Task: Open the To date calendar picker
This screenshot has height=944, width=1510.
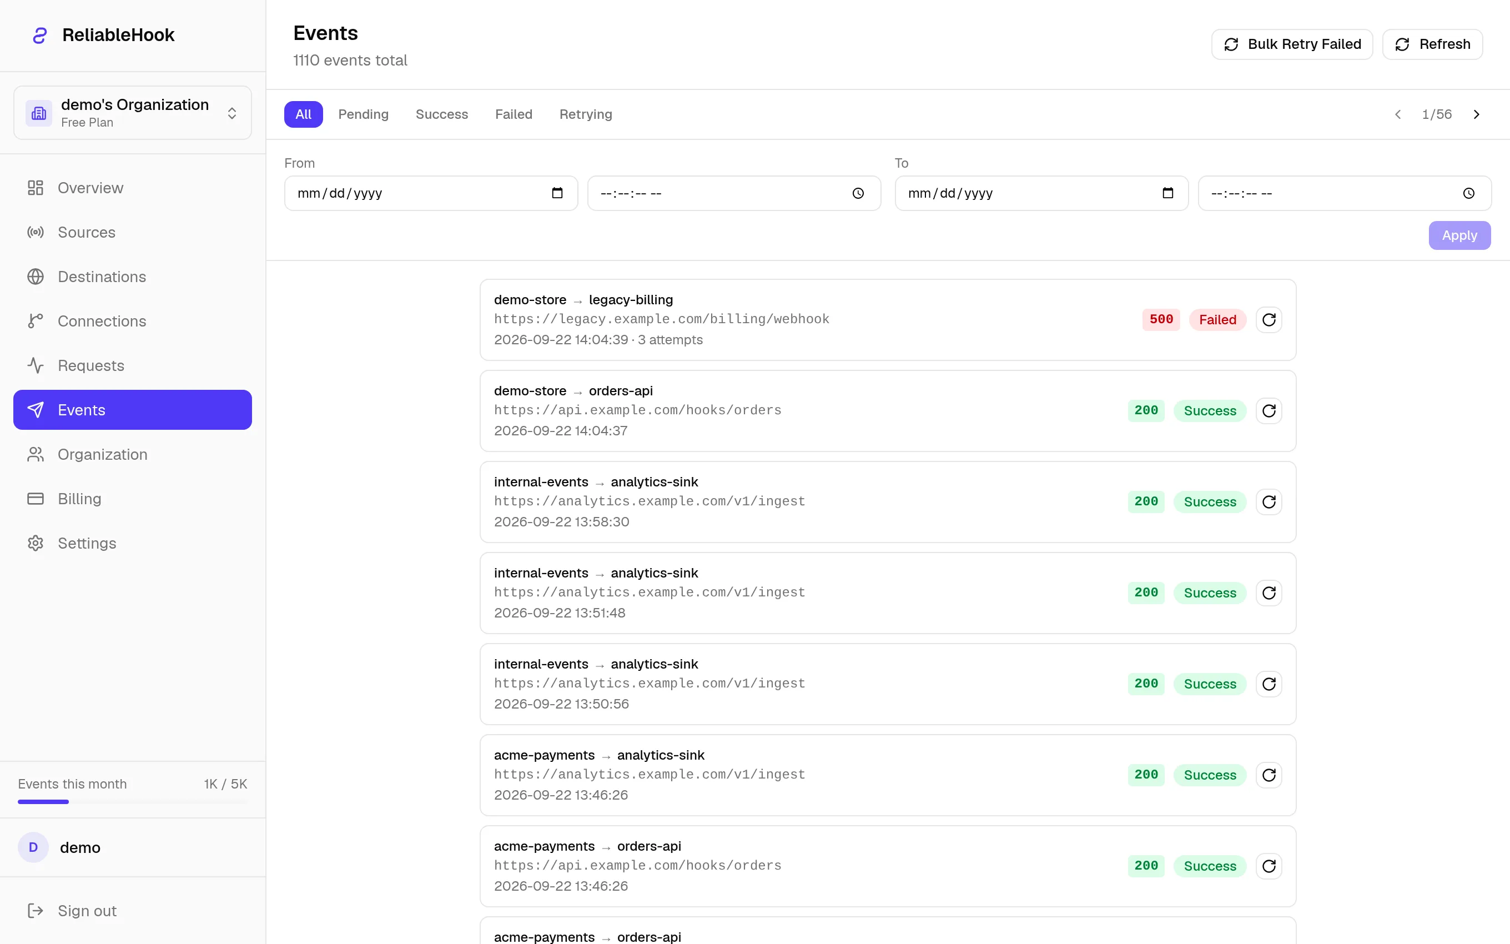Action: (x=1167, y=194)
